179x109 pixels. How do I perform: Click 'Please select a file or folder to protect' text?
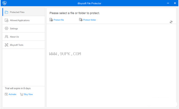[x=75, y=13]
